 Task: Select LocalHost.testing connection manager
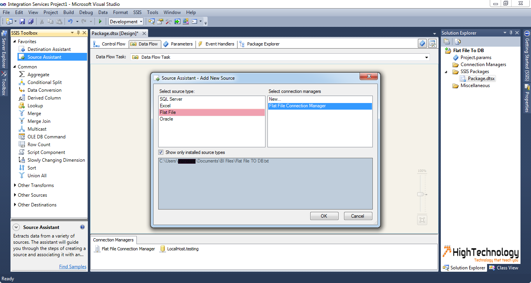coord(179,249)
